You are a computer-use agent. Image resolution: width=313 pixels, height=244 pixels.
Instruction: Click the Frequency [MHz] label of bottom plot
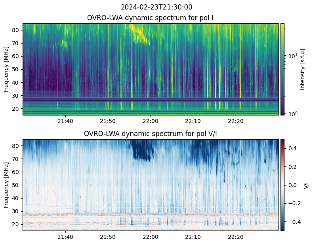click(6, 185)
